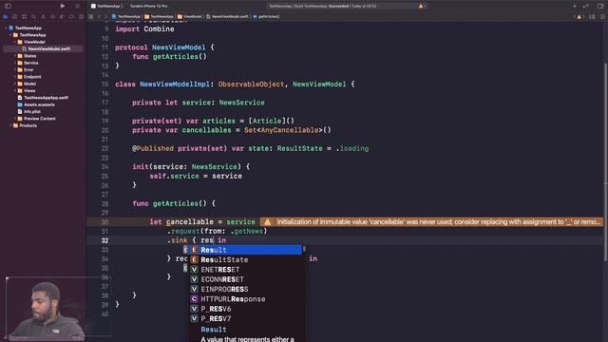
Task: Expand the Endpoint folder
Action: click(x=15, y=77)
